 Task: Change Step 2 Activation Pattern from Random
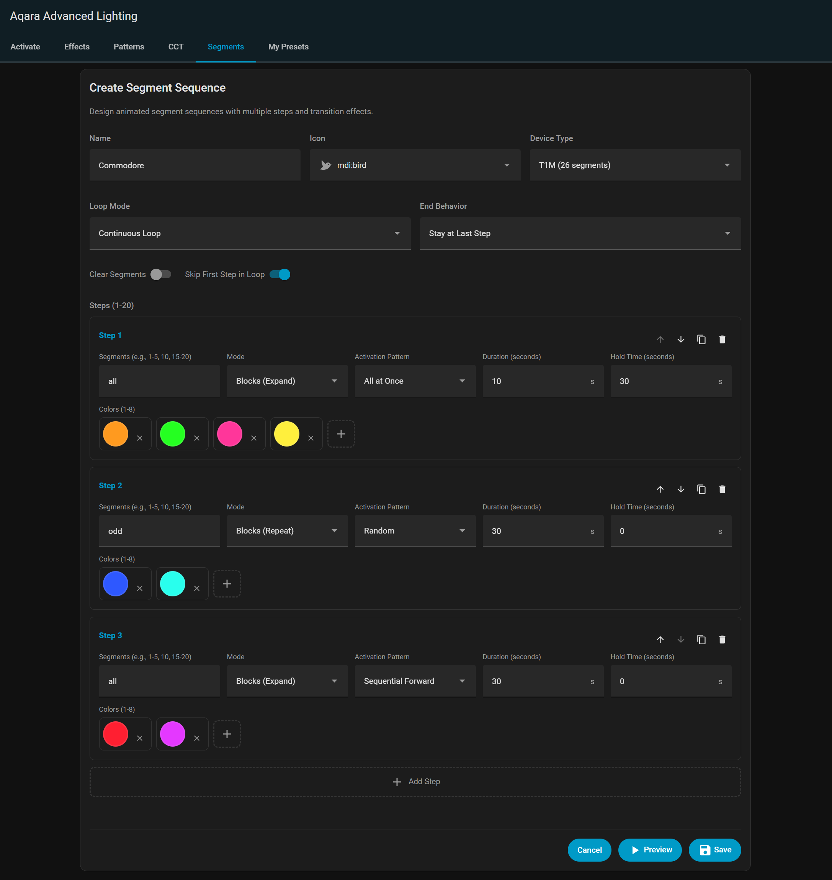414,531
